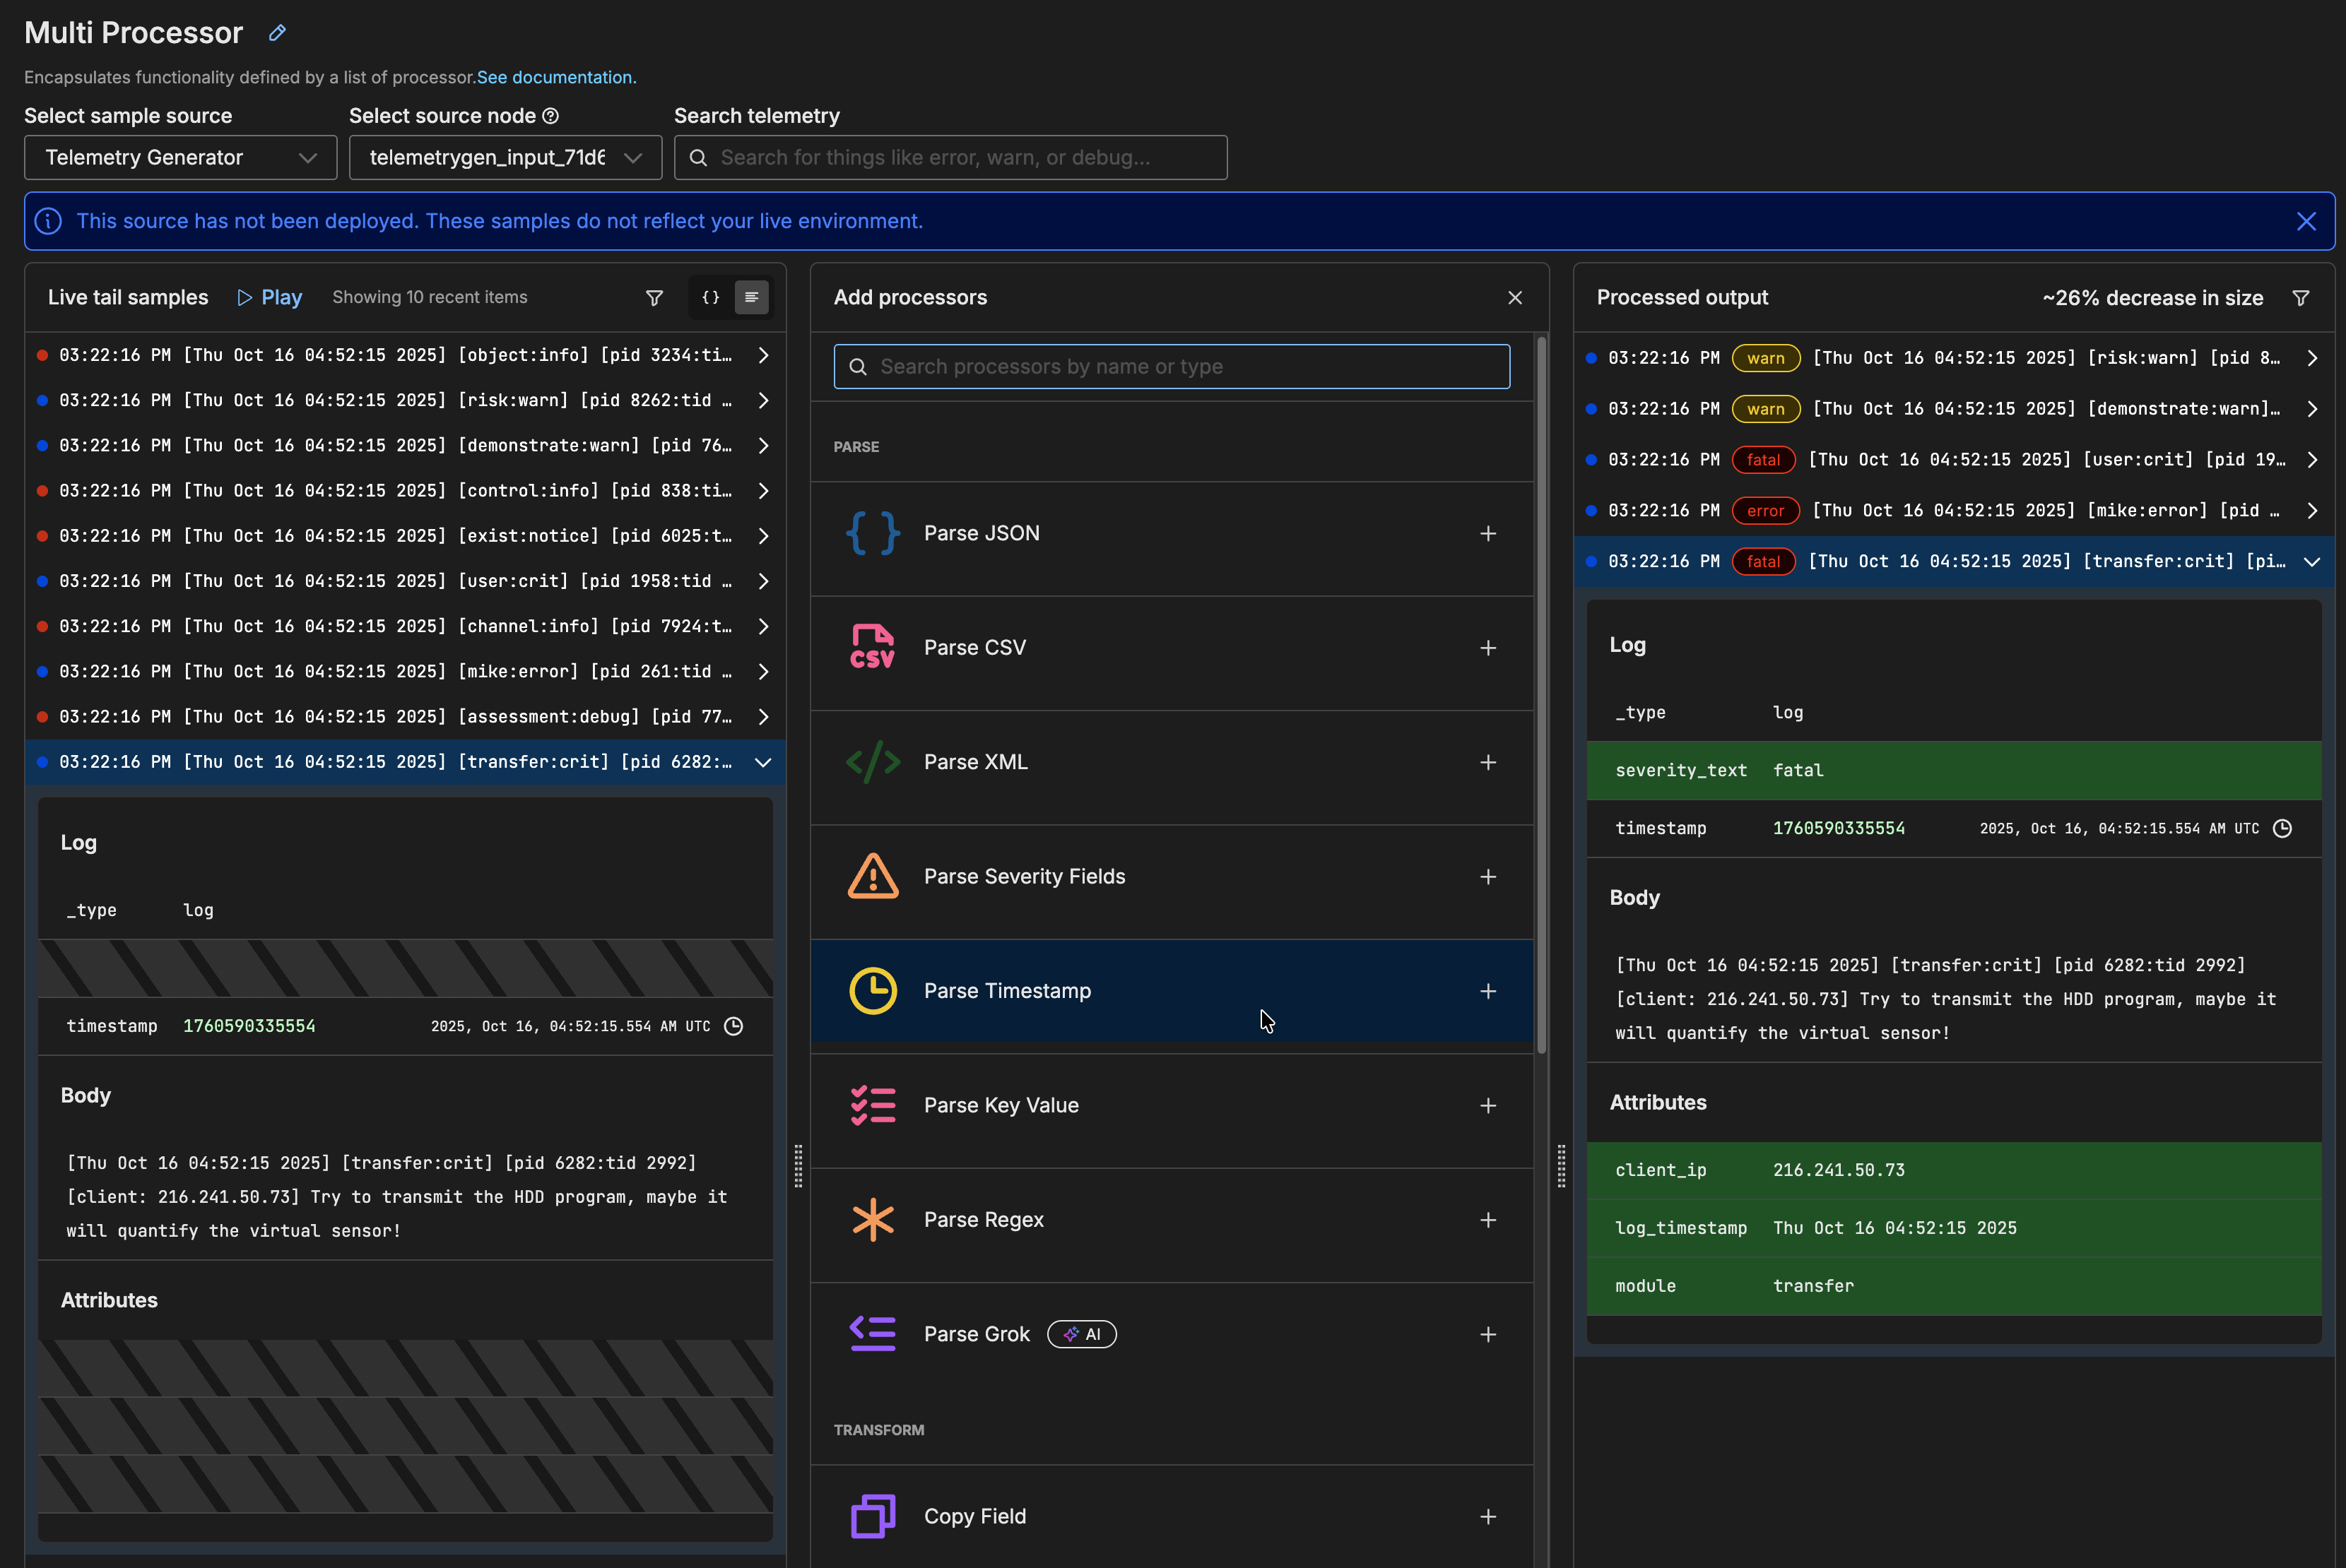The width and height of the screenshot is (2346, 1568).
Task: Click the Parse Regex asterisk icon
Action: click(x=873, y=1219)
